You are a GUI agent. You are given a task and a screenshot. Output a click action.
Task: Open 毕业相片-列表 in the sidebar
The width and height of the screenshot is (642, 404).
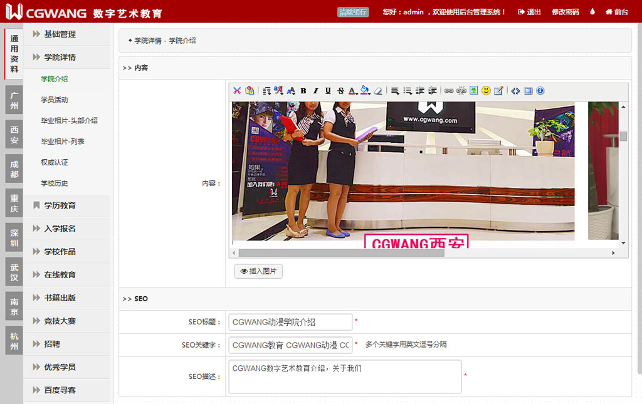(x=63, y=142)
